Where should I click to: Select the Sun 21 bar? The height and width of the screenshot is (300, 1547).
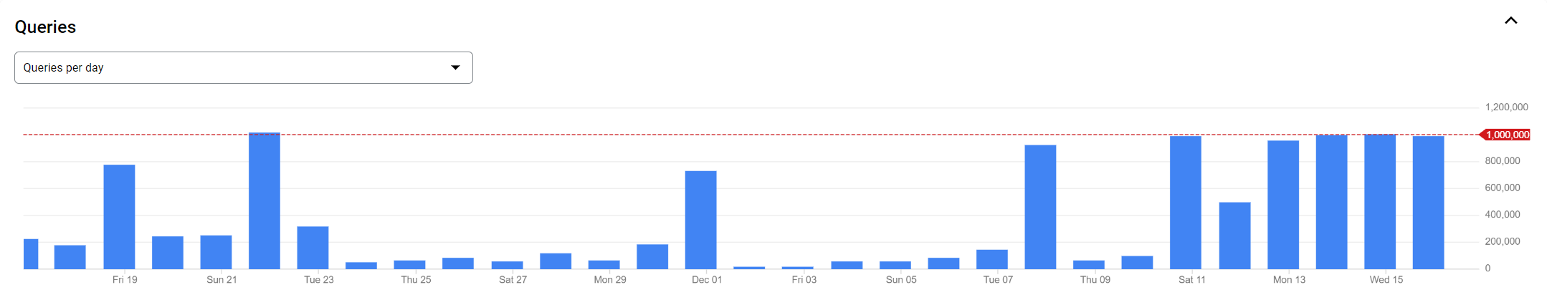[x=216, y=252]
